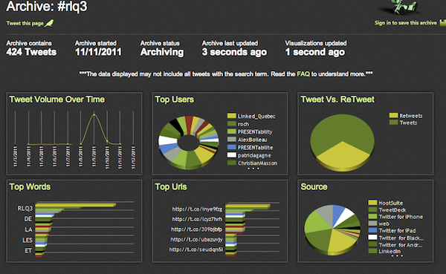
Task: Click the Tweet this page link
Action: click(25, 23)
